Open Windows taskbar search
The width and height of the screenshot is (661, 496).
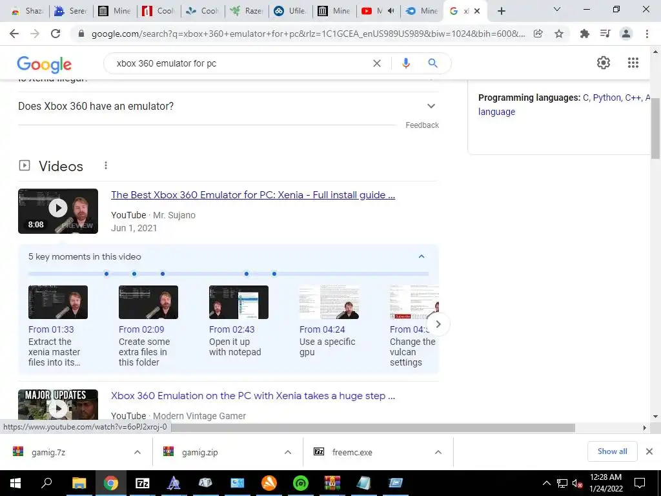pyautogui.click(x=46, y=483)
